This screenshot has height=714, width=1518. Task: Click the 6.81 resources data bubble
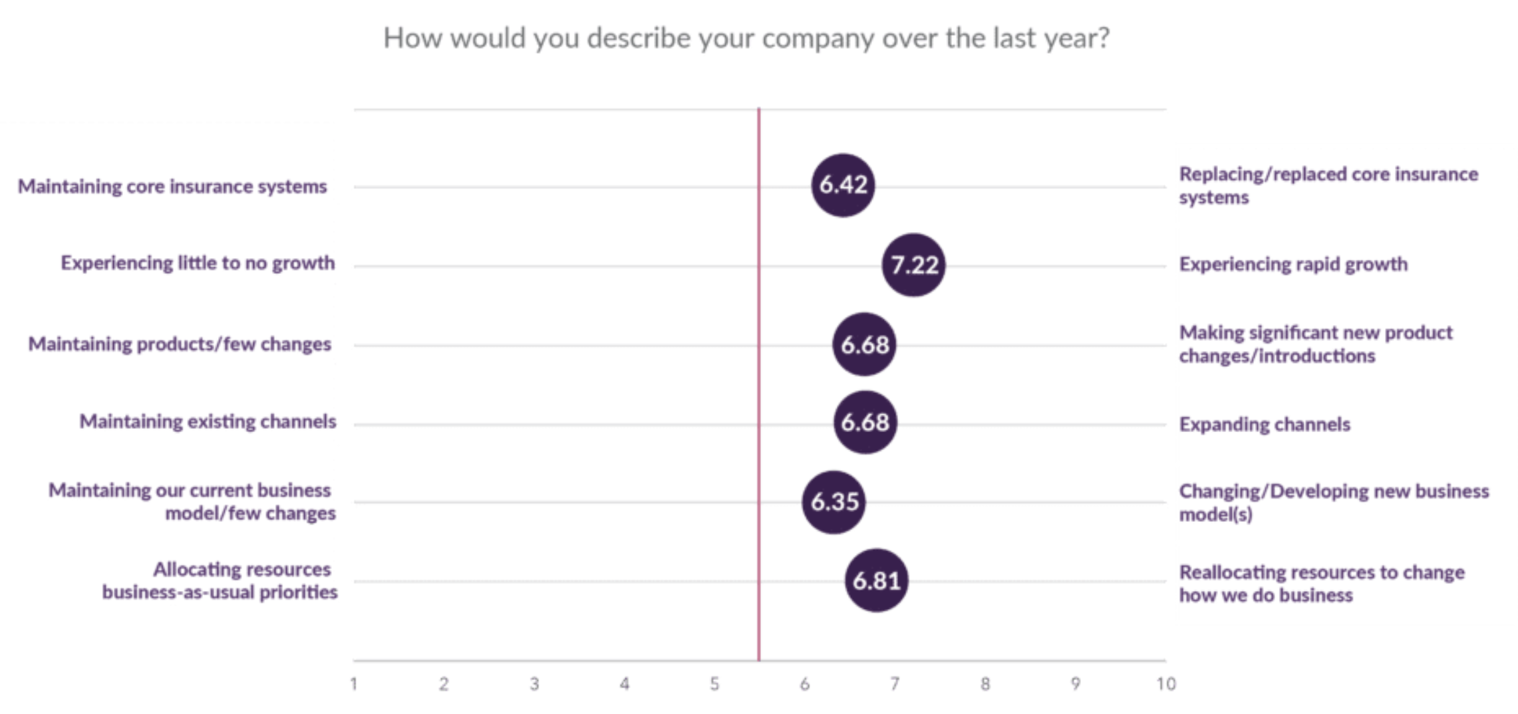point(876,580)
